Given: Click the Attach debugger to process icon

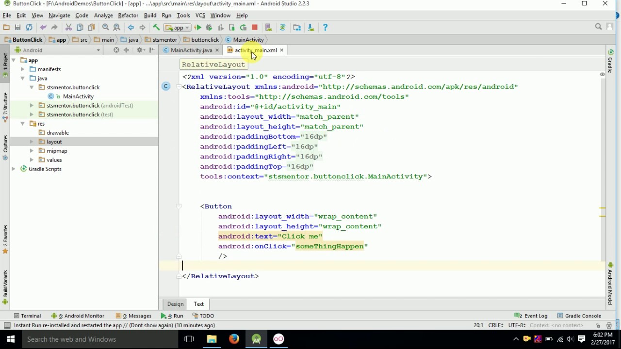Looking at the screenshot, I should (x=232, y=28).
